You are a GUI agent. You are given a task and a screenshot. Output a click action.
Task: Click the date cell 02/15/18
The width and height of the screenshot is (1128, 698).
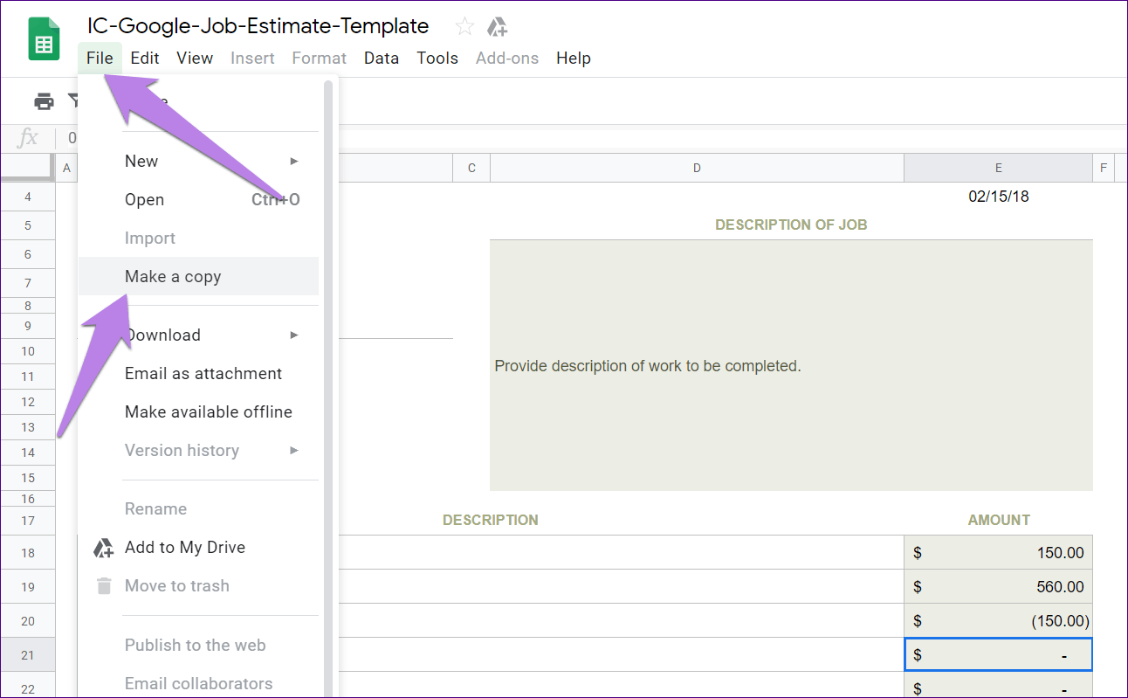pos(998,197)
